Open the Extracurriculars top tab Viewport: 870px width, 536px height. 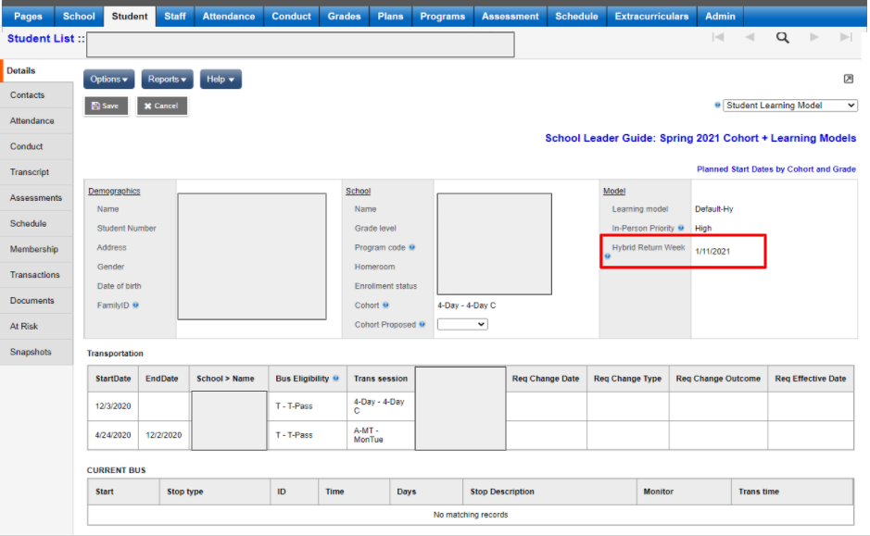click(x=651, y=16)
